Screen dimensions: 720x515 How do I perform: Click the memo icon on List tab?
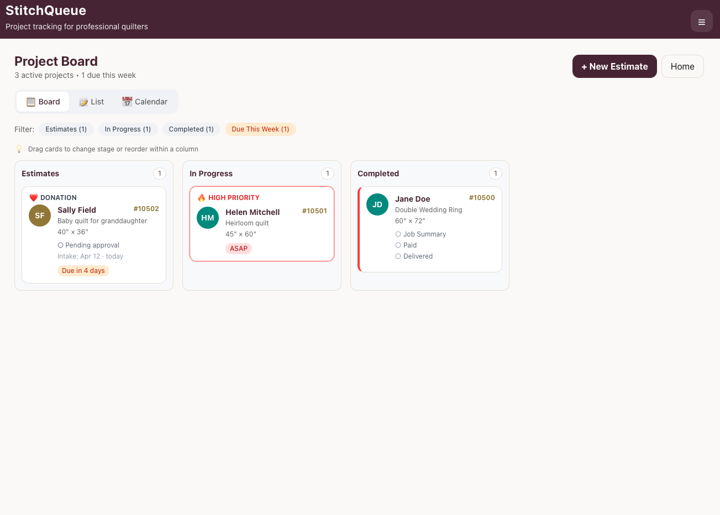(x=83, y=102)
